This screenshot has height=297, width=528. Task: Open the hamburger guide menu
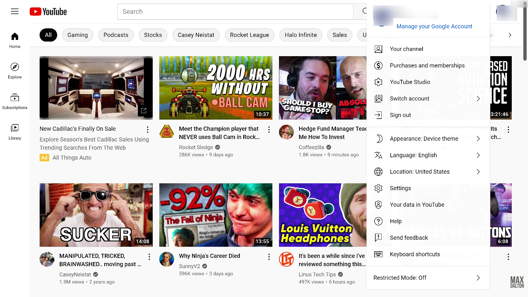click(x=15, y=11)
